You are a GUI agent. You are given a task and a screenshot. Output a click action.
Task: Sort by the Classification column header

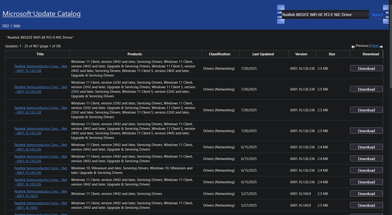pyautogui.click(x=220, y=54)
